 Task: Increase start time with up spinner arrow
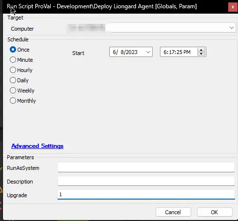click(x=201, y=50)
